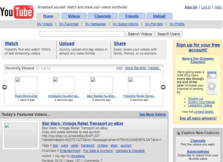Open the Help link
This screenshot has width=223, height=162.
[x=218, y=7]
